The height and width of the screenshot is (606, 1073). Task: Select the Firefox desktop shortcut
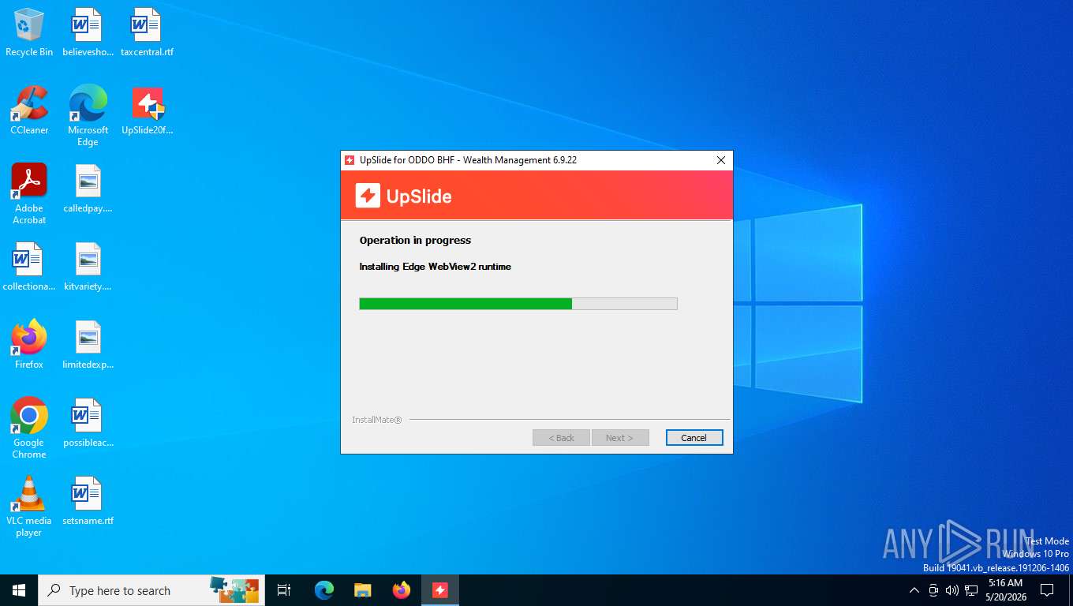(29, 345)
